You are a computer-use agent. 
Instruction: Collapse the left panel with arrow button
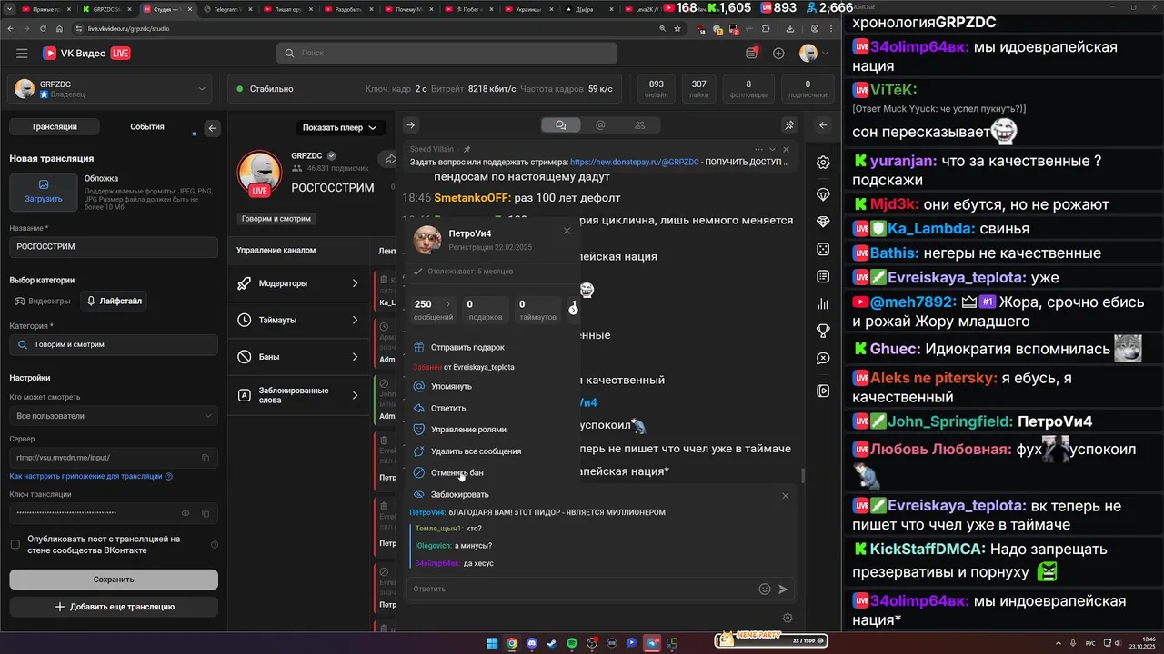click(212, 128)
